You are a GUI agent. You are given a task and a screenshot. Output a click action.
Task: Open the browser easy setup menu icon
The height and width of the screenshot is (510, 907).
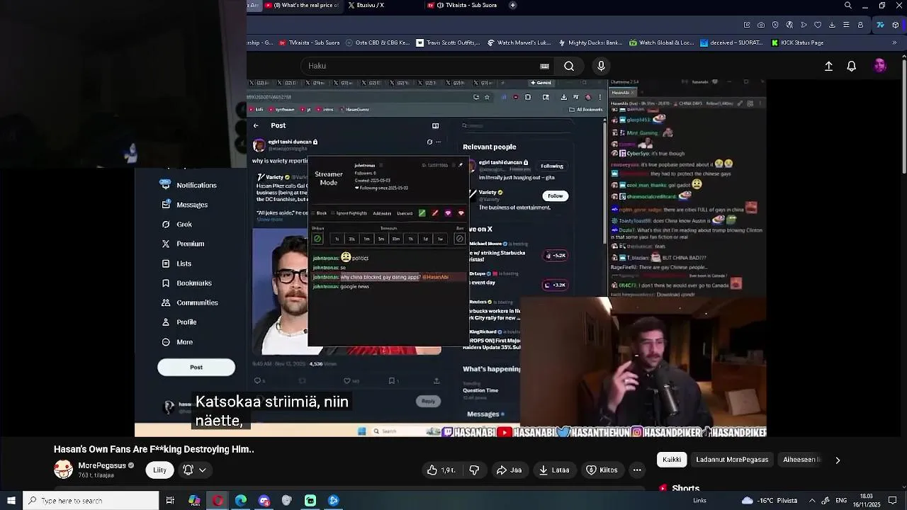(x=846, y=25)
